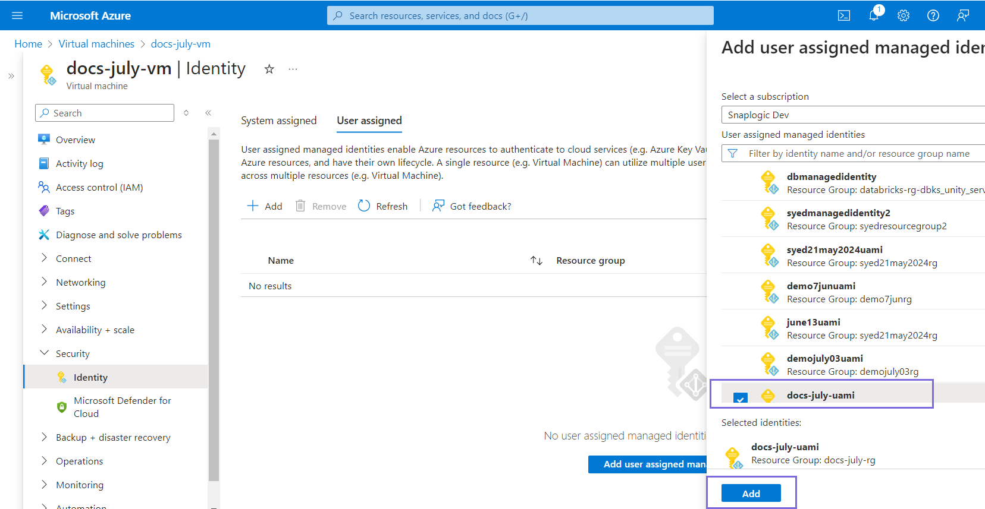The height and width of the screenshot is (509, 985).
Task: Open the feedback icon in header
Action: pos(962,16)
